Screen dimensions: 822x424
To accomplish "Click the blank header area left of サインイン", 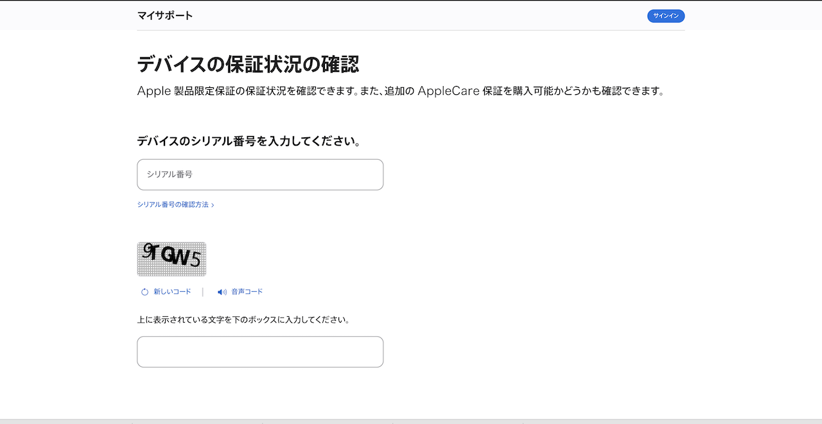I will 417,15.
